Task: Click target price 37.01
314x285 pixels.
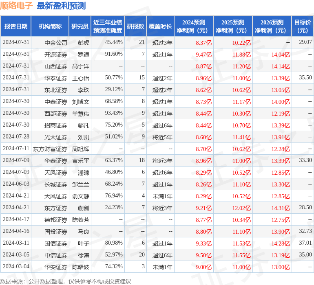Action: click(x=305, y=243)
